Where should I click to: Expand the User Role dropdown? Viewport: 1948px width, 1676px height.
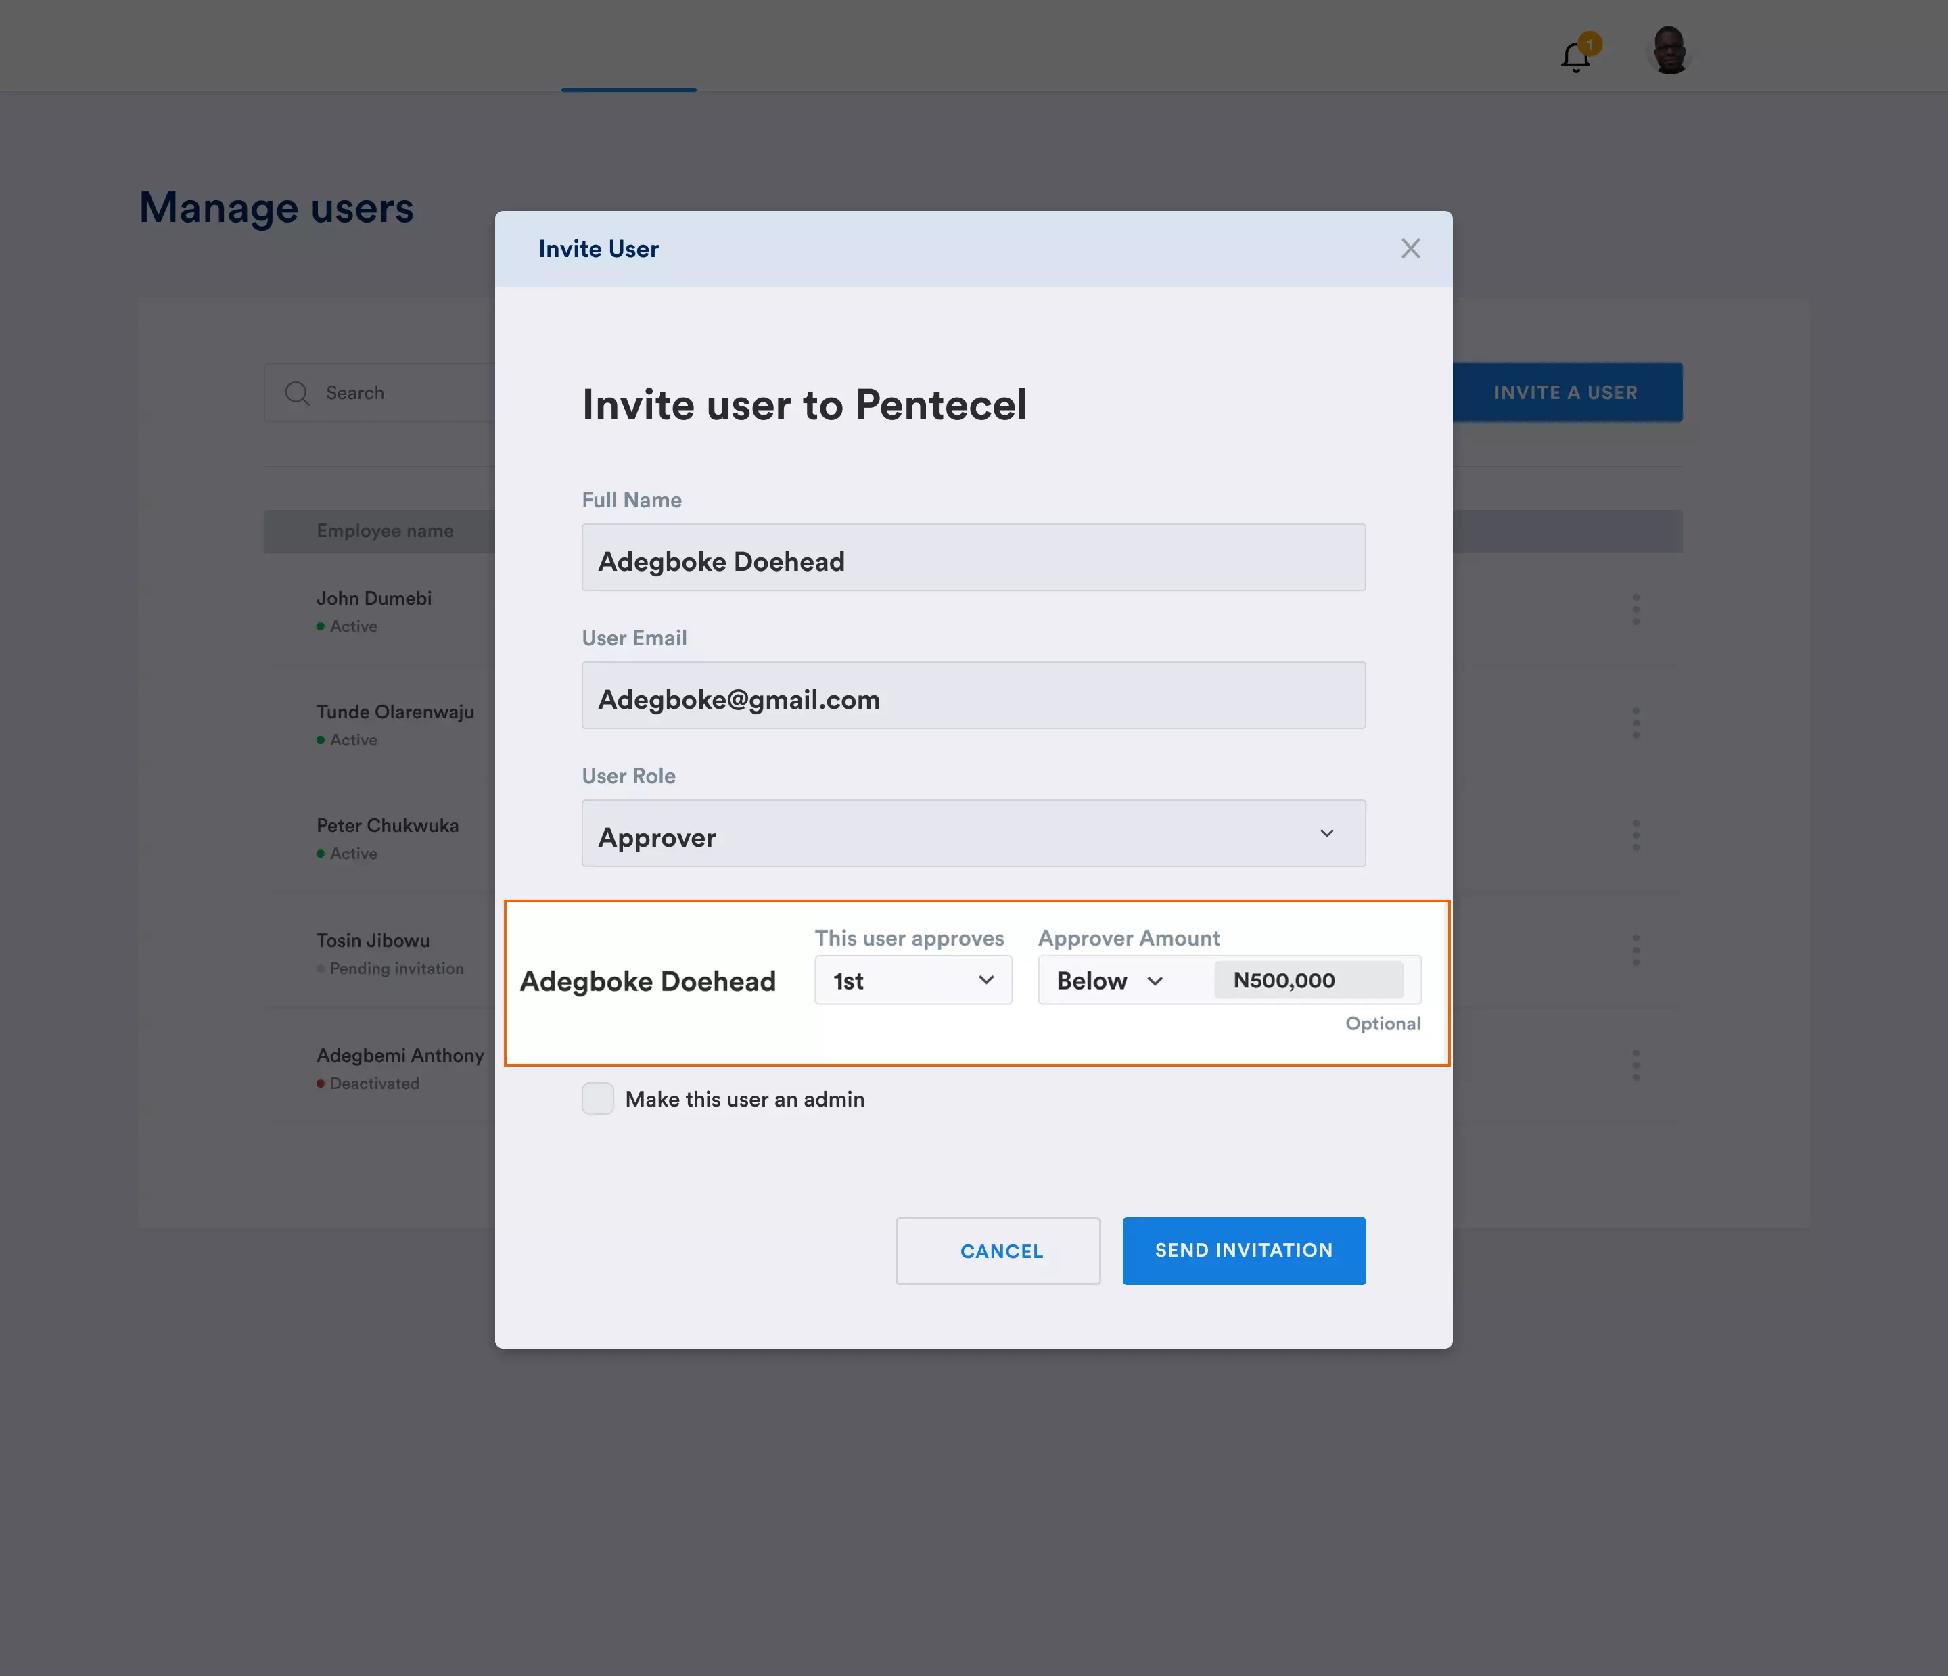point(973,834)
